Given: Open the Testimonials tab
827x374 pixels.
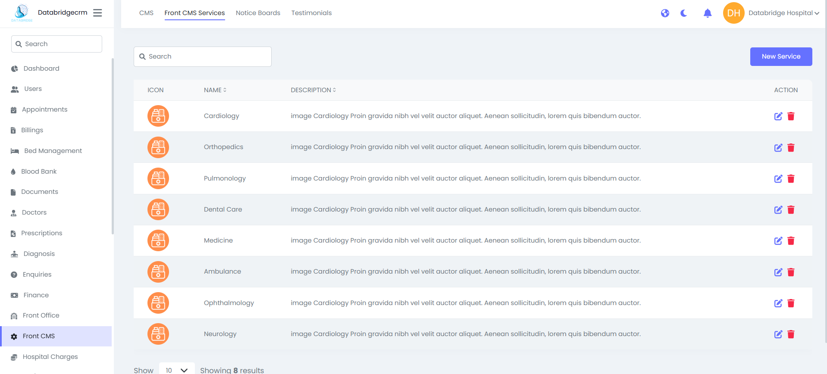Looking at the screenshot, I should 311,13.
